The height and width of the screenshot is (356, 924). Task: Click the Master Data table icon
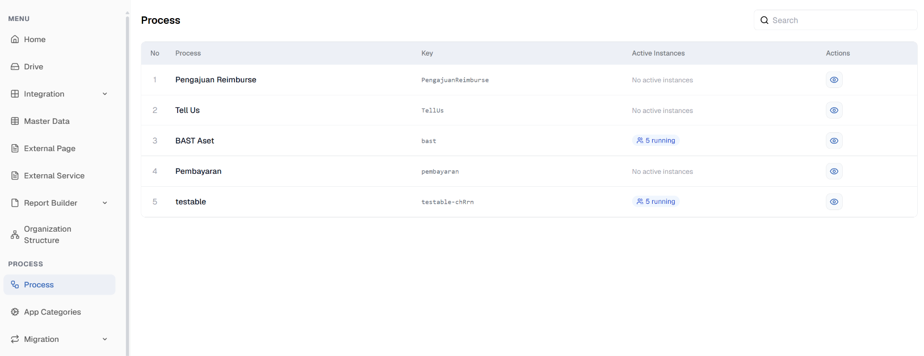click(x=15, y=121)
